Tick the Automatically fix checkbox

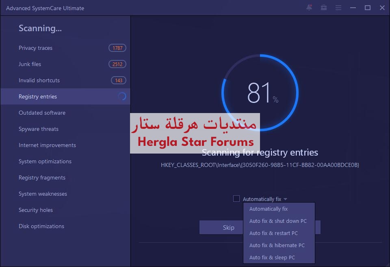click(236, 199)
